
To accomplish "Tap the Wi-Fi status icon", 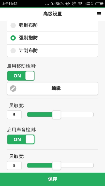I will coord(80,4).
